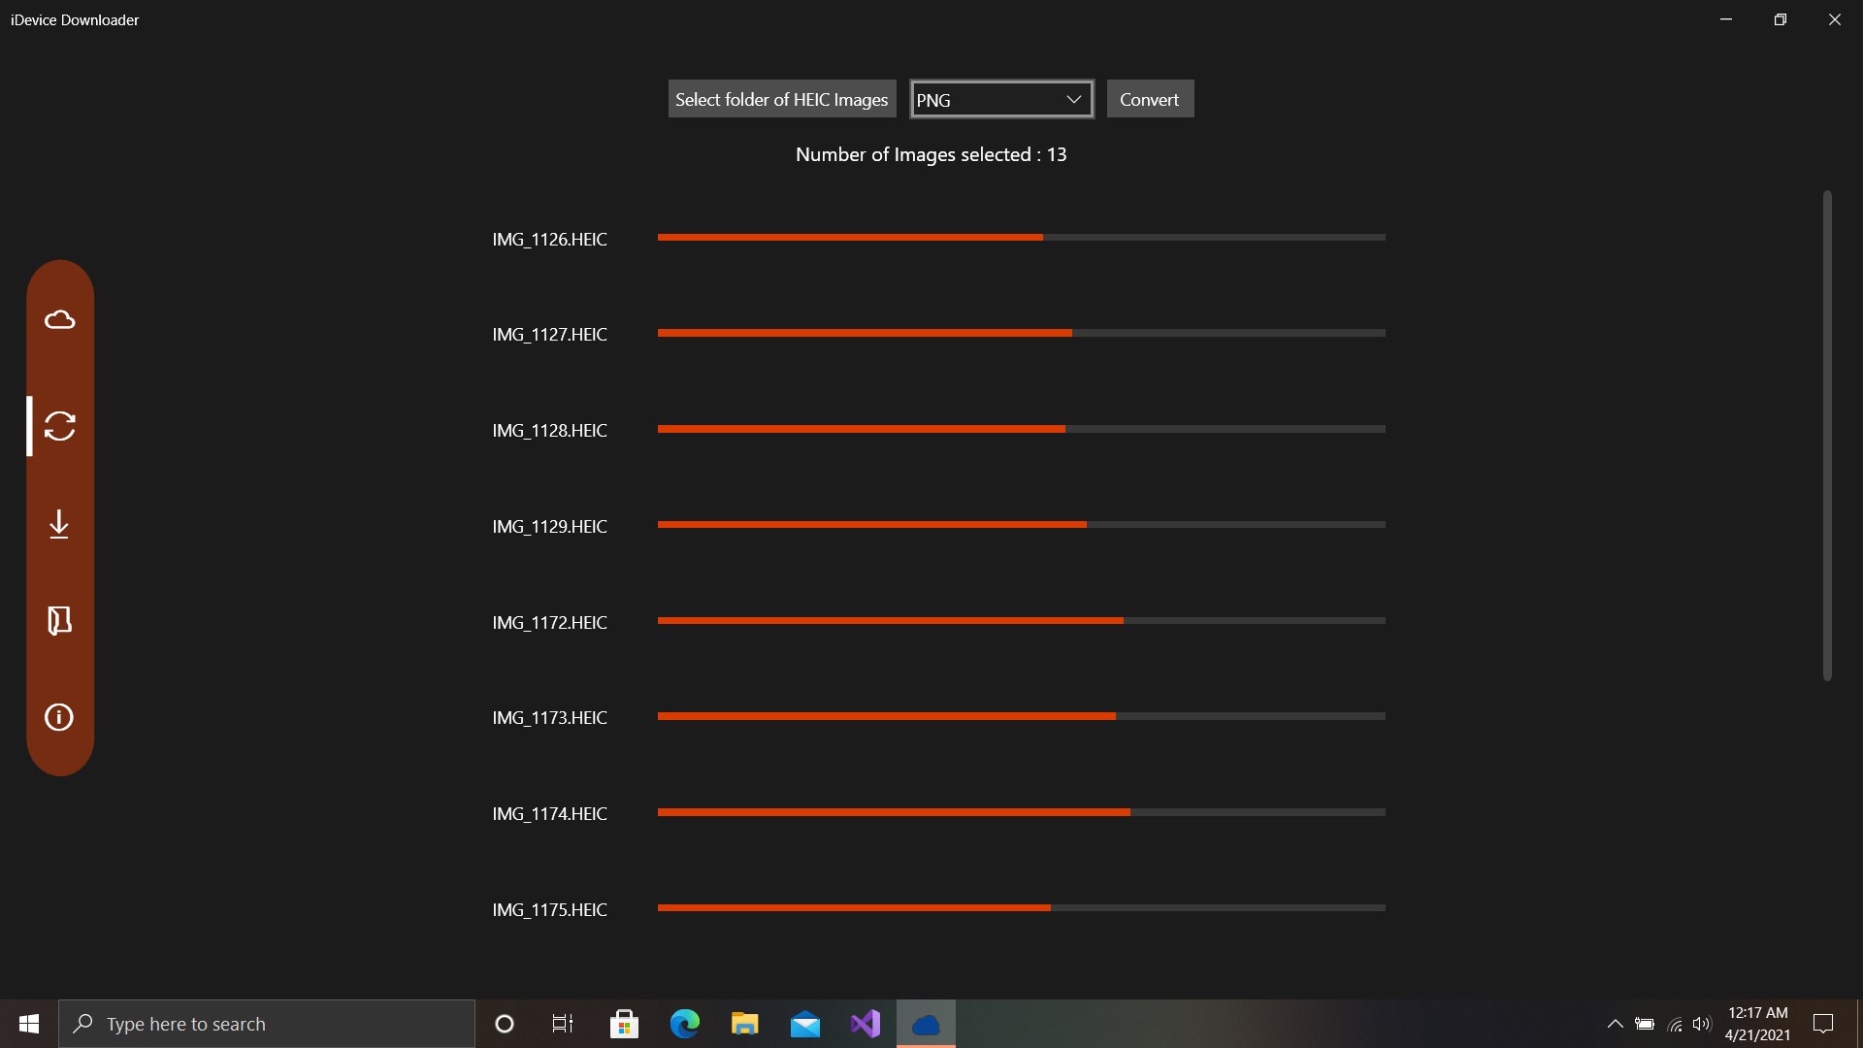Expand the PNG format dropdown
The width and height of the screenshot is (1863, 1048).
click(x=1001, y=99)
